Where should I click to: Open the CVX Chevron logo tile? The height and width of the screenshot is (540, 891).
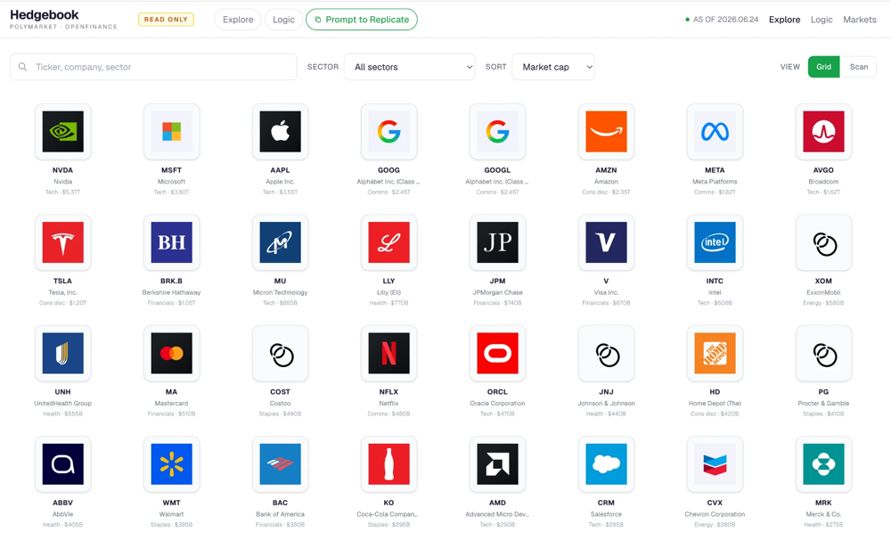click(x=715, y=464)
